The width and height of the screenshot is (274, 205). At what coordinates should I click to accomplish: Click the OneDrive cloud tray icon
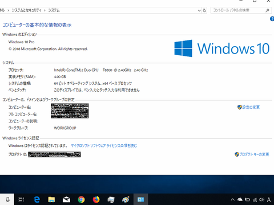click(x=240, y=199)
